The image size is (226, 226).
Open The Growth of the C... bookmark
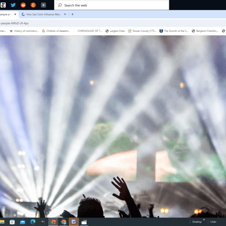(174, 31)
